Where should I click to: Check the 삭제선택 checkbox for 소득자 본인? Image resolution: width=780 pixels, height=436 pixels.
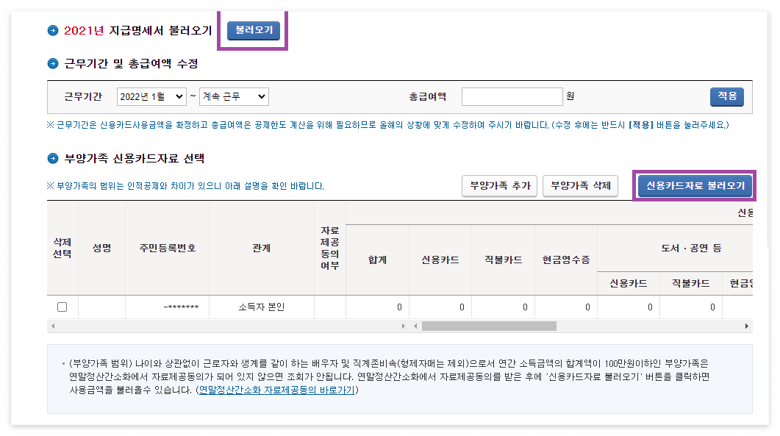[x=62, y=307]
